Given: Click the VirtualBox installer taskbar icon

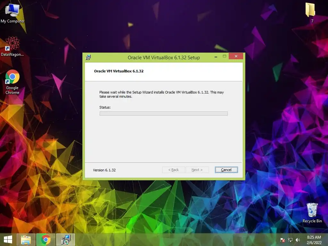Looking at the screenshot, I should (66, 240).
